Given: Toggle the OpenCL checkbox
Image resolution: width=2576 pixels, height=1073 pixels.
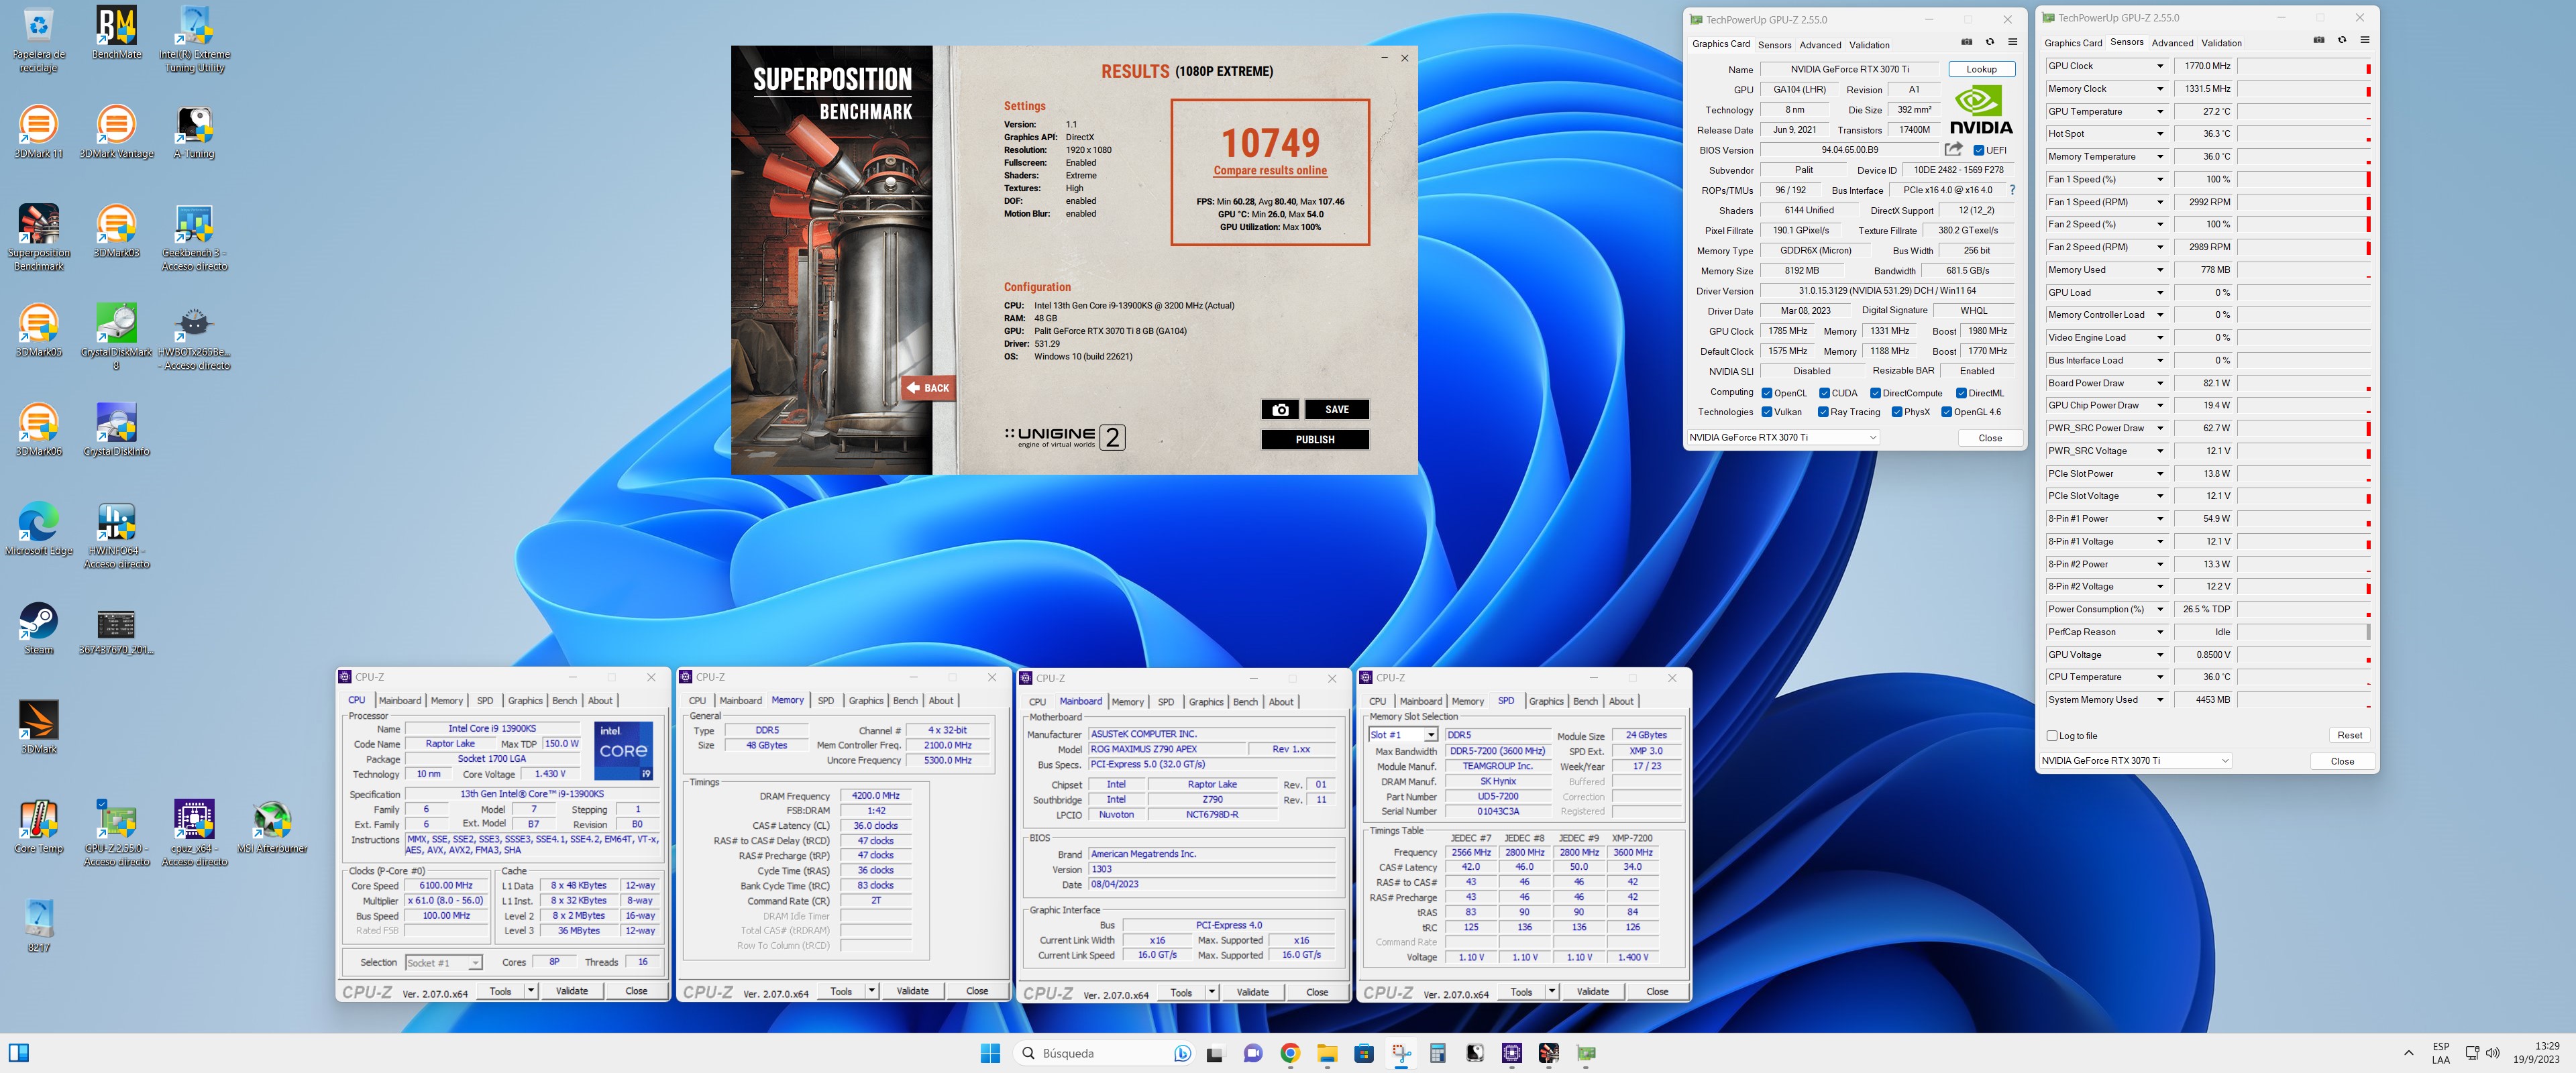Looking at the screenshot, I should pyautogui.click(x=1767, y=393).
